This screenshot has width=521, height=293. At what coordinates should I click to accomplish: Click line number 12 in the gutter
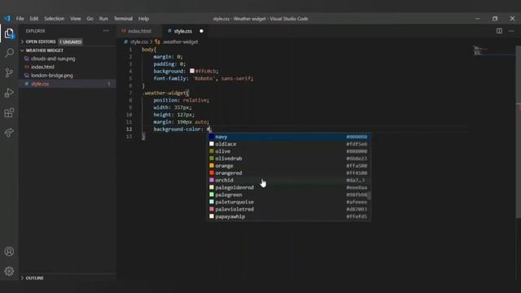(x=129, y=129)
